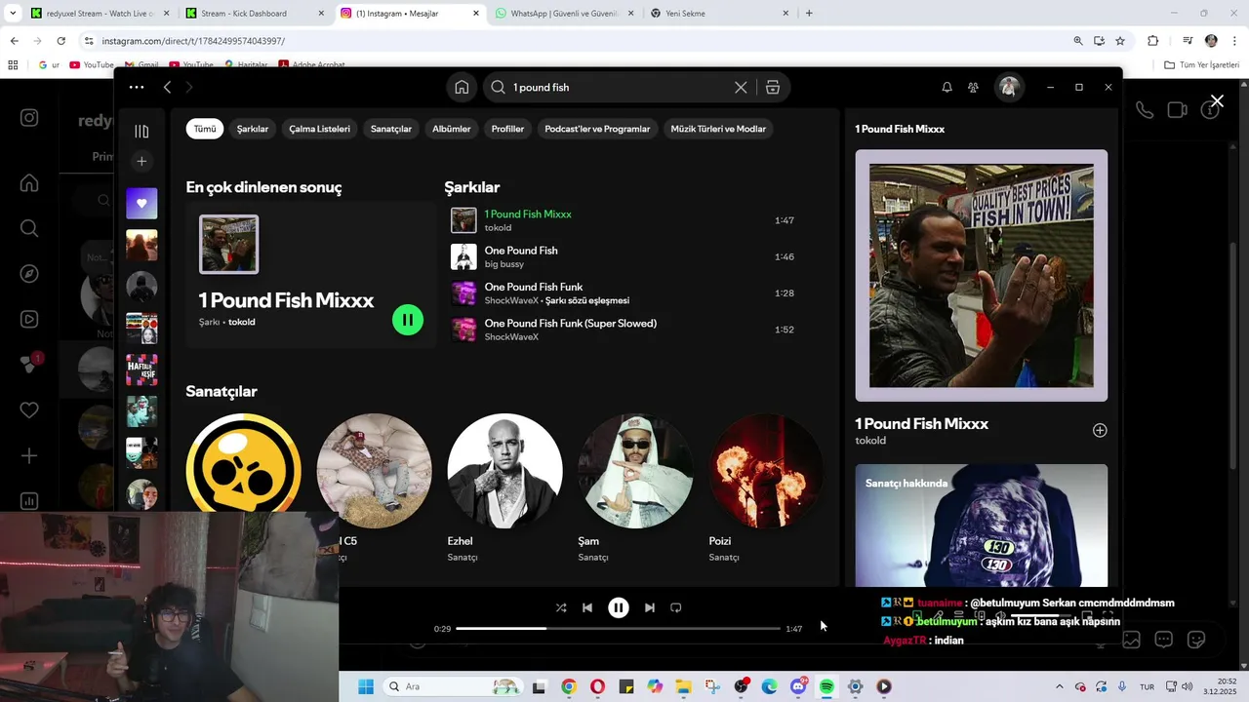Add 1 Pound Fish Mixxx to library
The width and height of the screenshot is (1249, 702).
coord(1100,430)
